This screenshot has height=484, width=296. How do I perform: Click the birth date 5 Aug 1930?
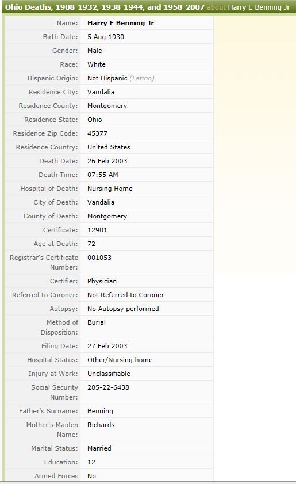(106, 37)
